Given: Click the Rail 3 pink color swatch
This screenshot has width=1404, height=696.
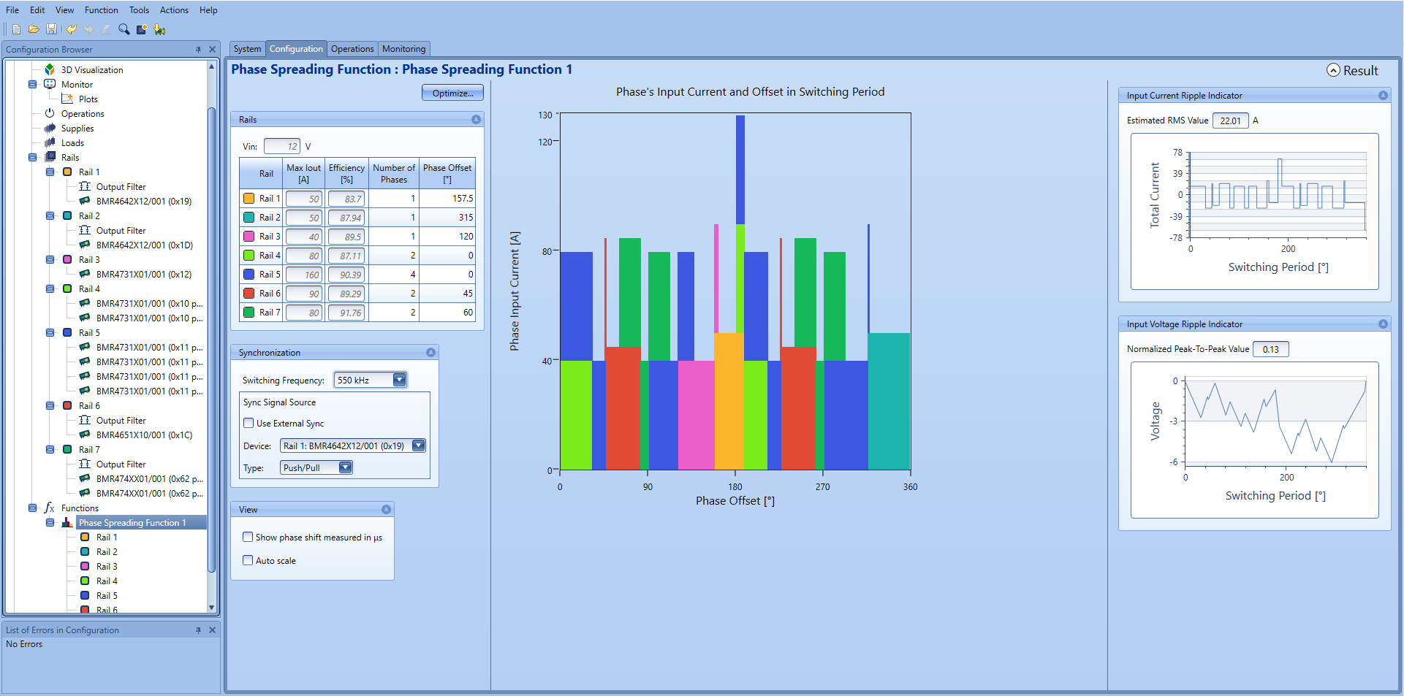Looking at the screenshot, I should click(248, 237).
